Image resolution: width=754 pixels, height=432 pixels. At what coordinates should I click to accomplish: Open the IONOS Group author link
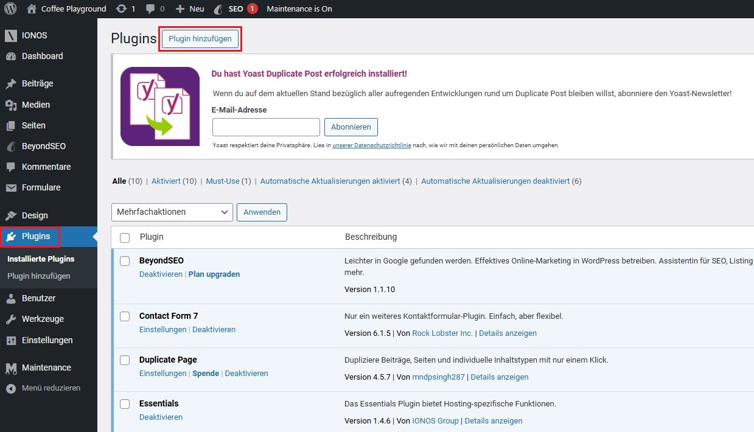[435, 420]
